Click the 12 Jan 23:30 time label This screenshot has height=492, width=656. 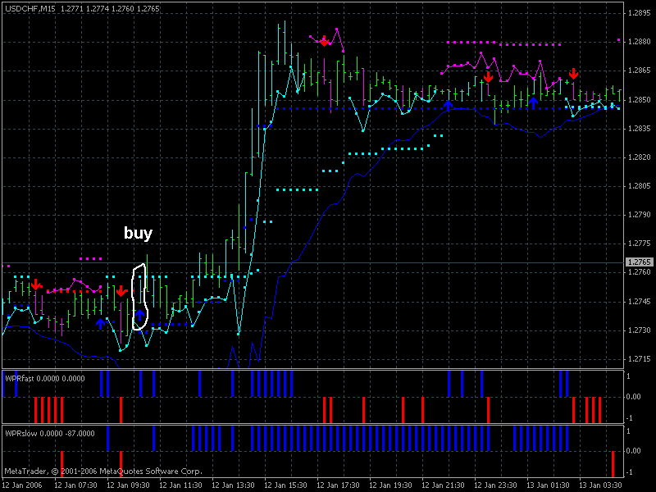point(496,485)
